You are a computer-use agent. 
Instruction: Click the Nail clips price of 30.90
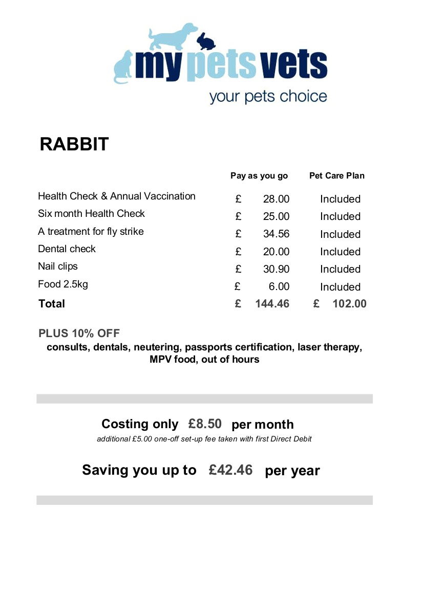coord(276,269)
